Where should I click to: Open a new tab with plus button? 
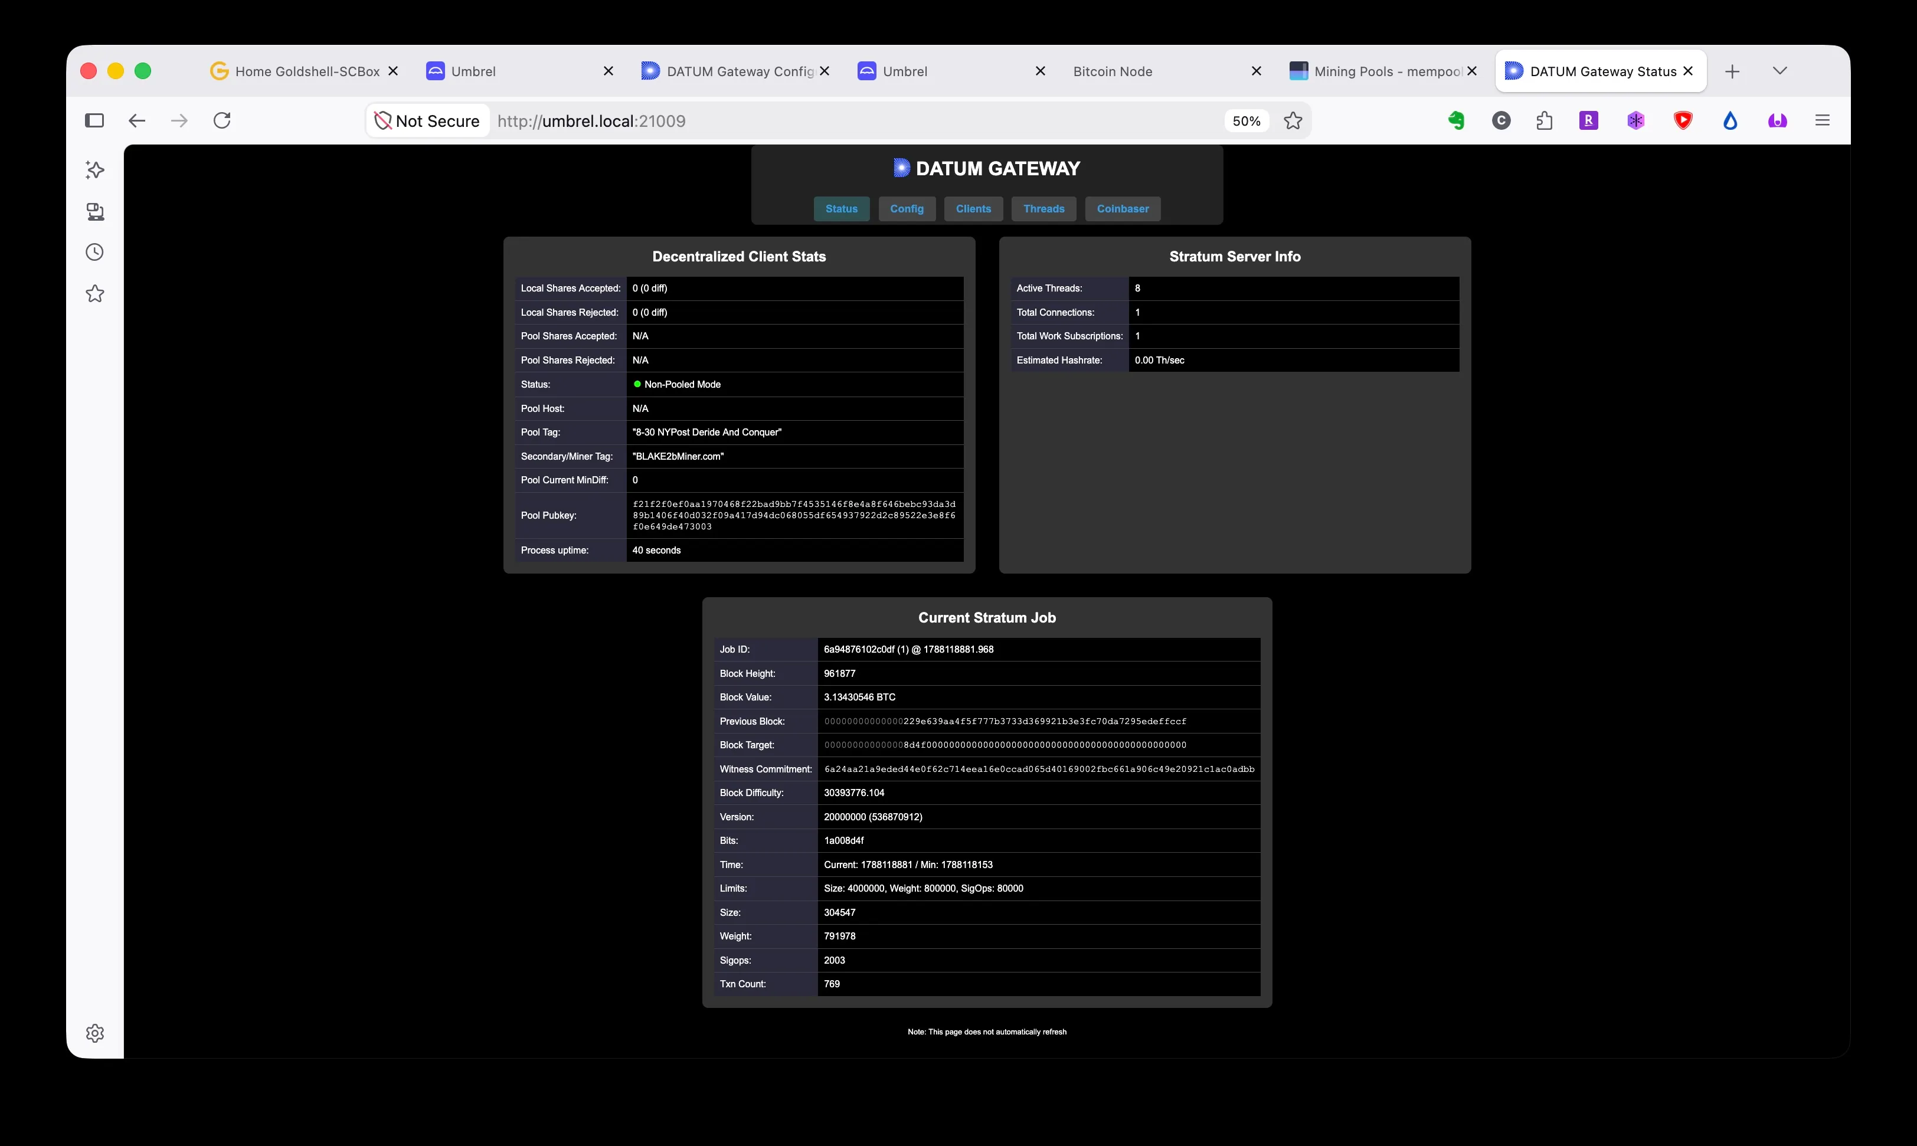1732,72
